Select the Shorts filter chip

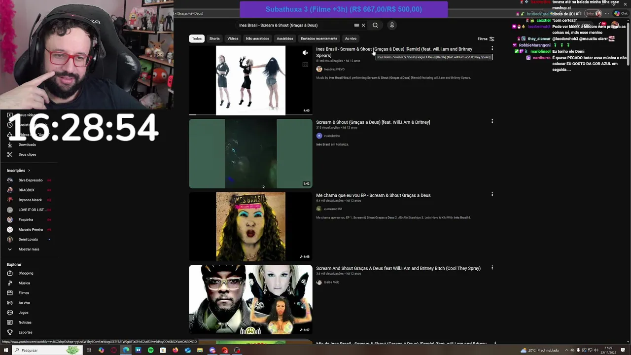point(214,38)
